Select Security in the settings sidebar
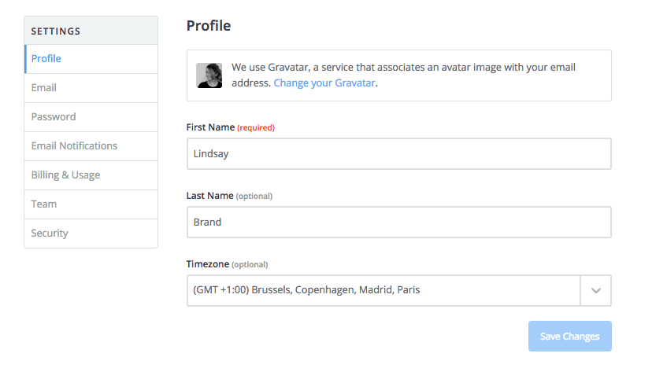667x368 pixels. [91, 234]
